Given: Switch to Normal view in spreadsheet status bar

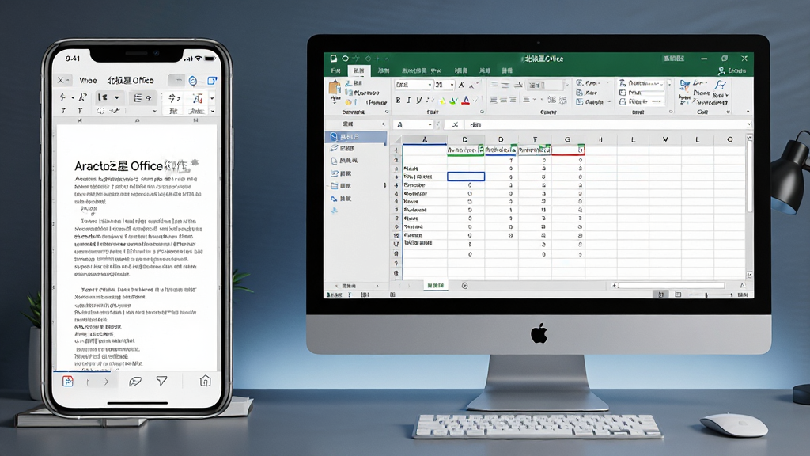Looking at the screenshot, I should point(660,294).
